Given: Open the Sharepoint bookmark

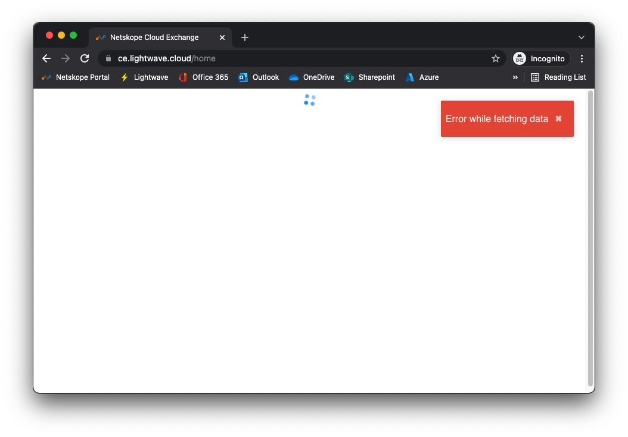Looking at the screenshot, I should click(370, 77).
